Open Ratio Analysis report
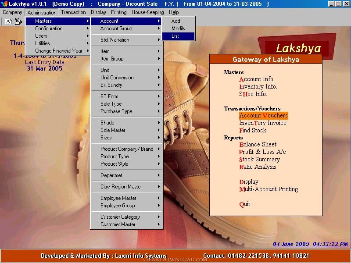This screenshot has width=351, height=263. (x=258, y=167)
